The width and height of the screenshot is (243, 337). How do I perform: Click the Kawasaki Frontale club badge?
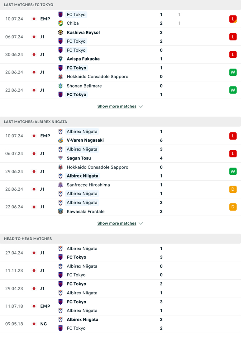coord(60,211)
